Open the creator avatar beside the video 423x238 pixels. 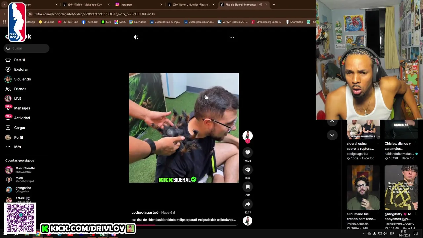tap(248, 136)
